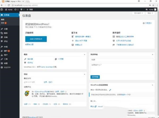Open the 插件 (Plugins) sidebar menu
The width and height of the screenshot is (159, 118).
click(6, 51)
